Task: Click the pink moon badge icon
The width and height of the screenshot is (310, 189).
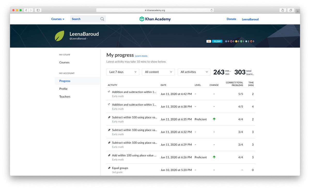Action: pos(231,41)
